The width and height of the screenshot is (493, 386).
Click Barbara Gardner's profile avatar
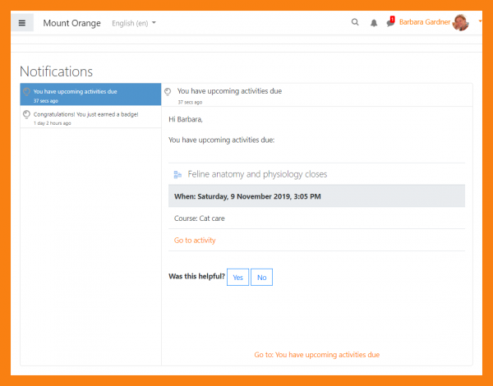461,23
